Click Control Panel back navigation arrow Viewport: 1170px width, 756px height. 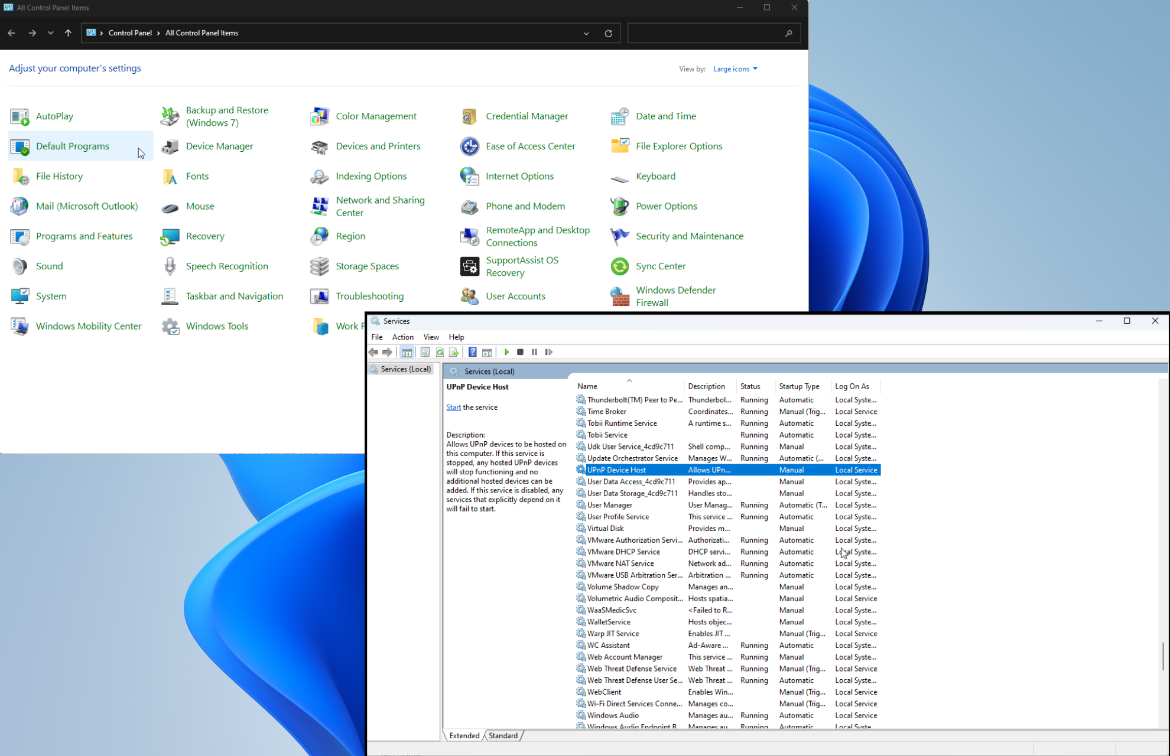point(12,33)
